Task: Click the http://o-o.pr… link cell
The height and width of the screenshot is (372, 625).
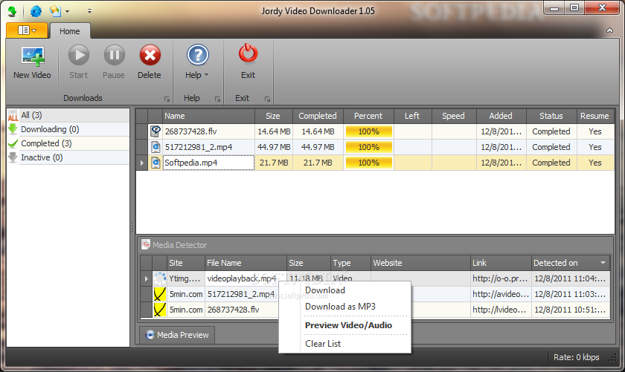Action: [501, 278]
